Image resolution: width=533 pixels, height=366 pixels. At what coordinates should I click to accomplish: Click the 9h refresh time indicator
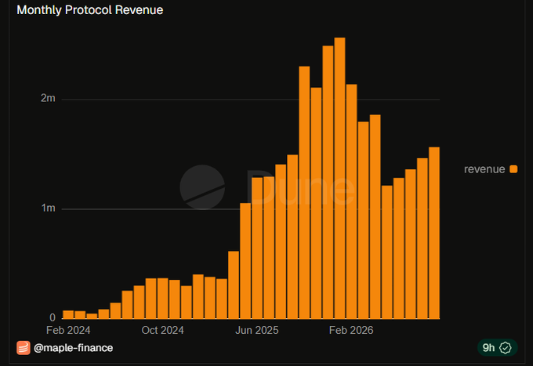point(488,348)
